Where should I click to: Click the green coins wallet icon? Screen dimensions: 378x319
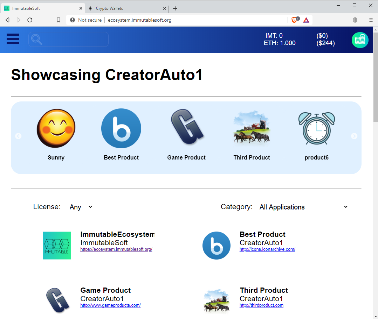click(x=360, y=40)
